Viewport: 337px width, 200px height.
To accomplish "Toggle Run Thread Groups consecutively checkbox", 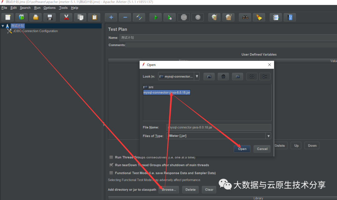I will (111, 157).
